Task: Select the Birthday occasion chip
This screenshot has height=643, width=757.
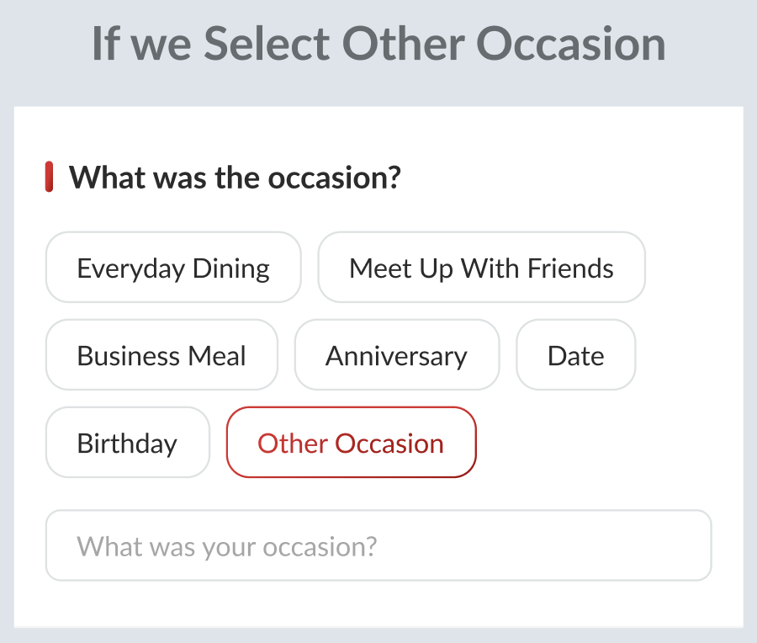Action: coord(127,443)
